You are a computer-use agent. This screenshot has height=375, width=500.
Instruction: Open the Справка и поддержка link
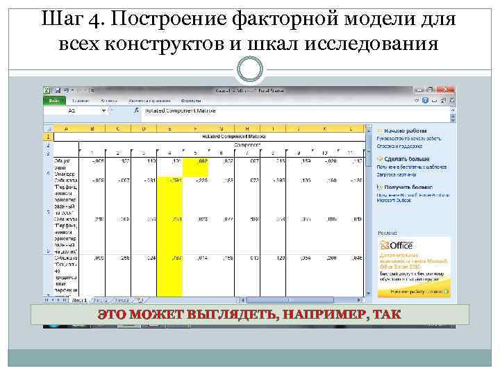tap(399, 147)
